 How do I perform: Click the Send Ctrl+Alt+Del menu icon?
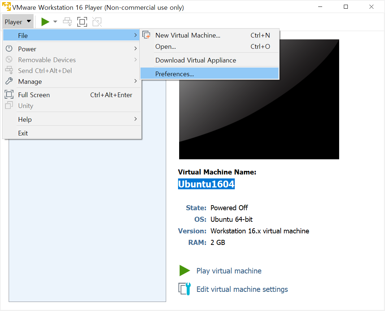9,70
